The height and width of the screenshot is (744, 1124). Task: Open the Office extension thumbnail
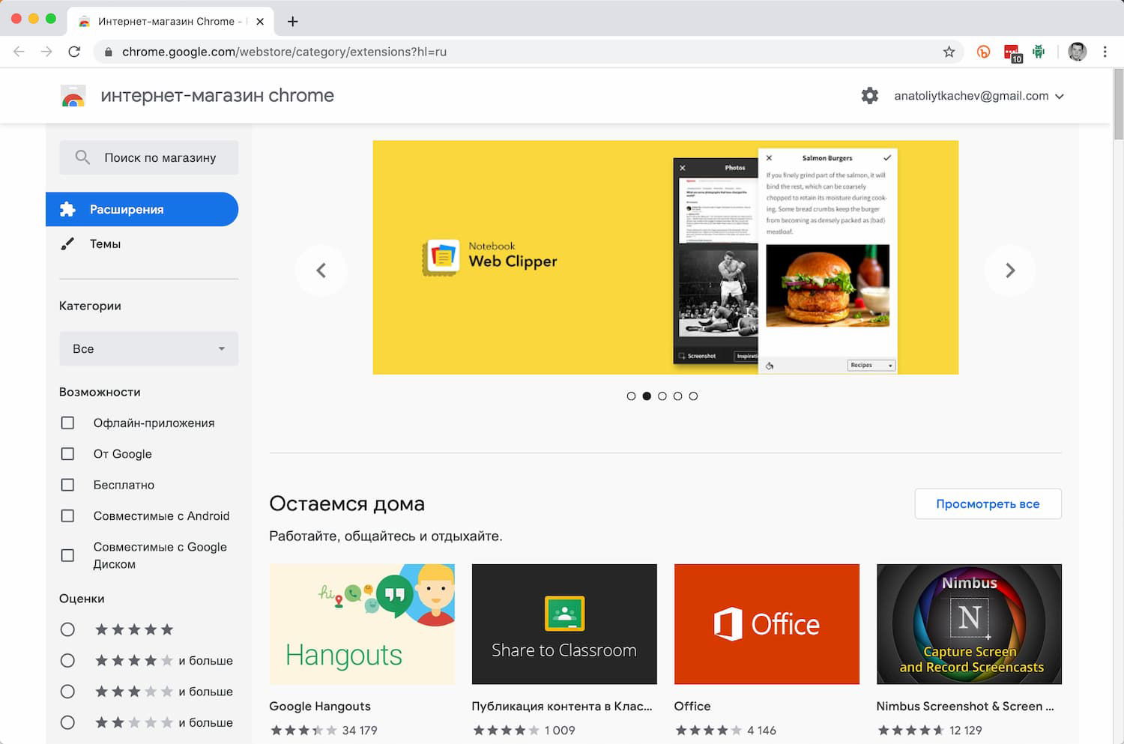pyautogui.click(x=767, y=624)
